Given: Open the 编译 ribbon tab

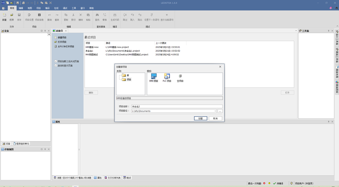Looking at the screenshot, I should point(47,8).
